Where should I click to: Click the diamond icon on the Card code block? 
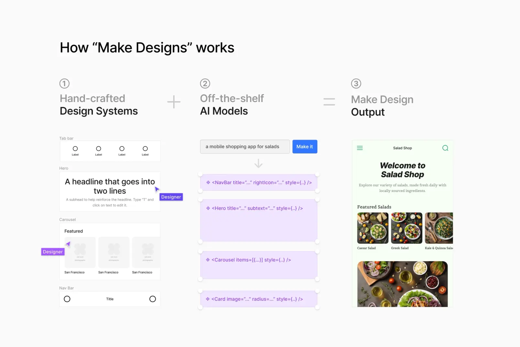(208, 299)
